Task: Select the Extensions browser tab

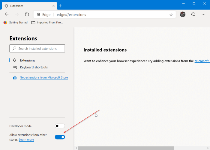Action: [x=29, y=6]
